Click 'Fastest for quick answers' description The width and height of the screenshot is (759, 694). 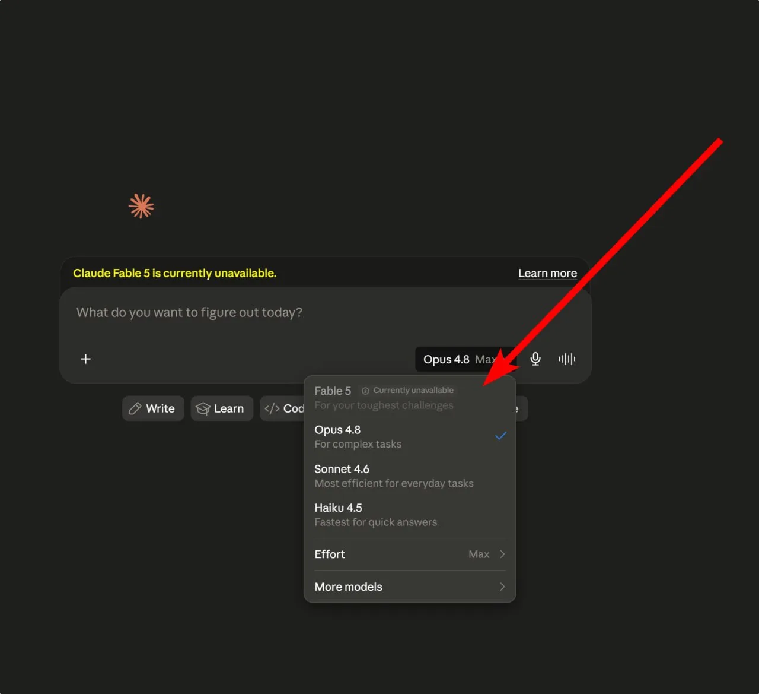(375, 522)
